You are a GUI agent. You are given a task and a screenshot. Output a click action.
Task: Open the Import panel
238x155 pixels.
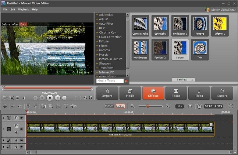pyautogui.click(x=107, y=93)
